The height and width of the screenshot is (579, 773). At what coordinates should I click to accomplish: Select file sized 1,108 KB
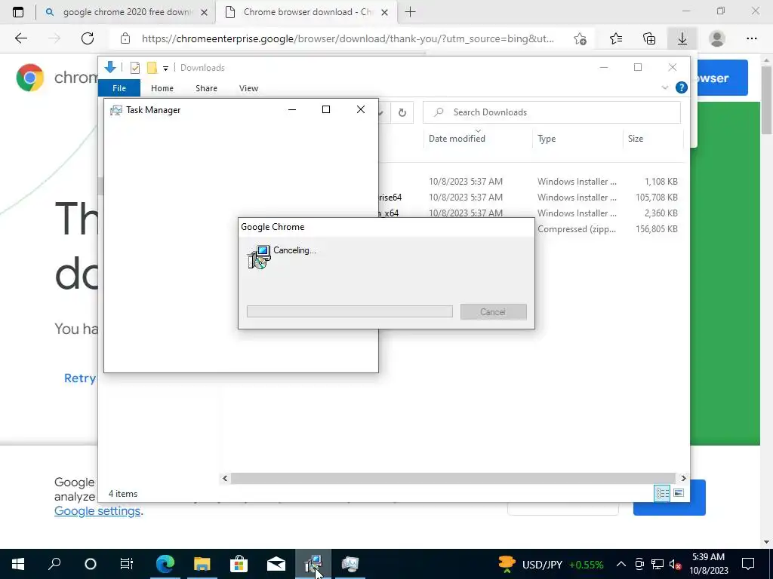click(532, 182)
